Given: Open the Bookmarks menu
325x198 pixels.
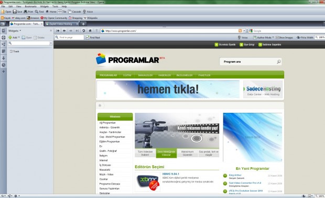Looking at the screenshot, I should 31,6.
